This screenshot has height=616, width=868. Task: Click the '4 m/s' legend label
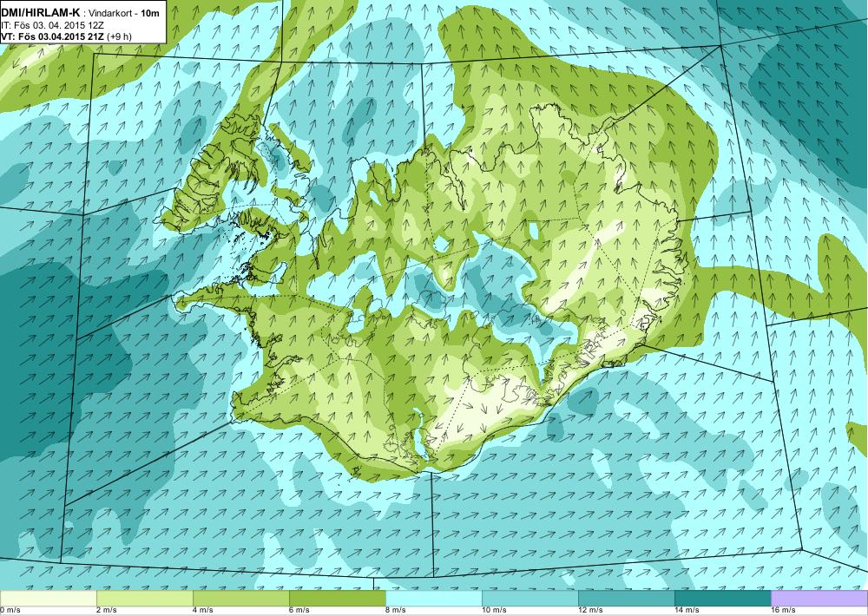pos(202,611)
